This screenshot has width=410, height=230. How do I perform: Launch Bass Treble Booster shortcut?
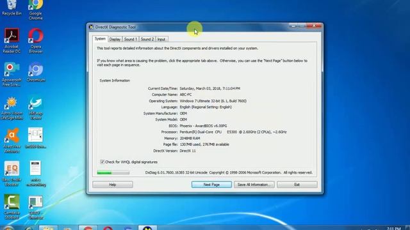click(12, 173)
